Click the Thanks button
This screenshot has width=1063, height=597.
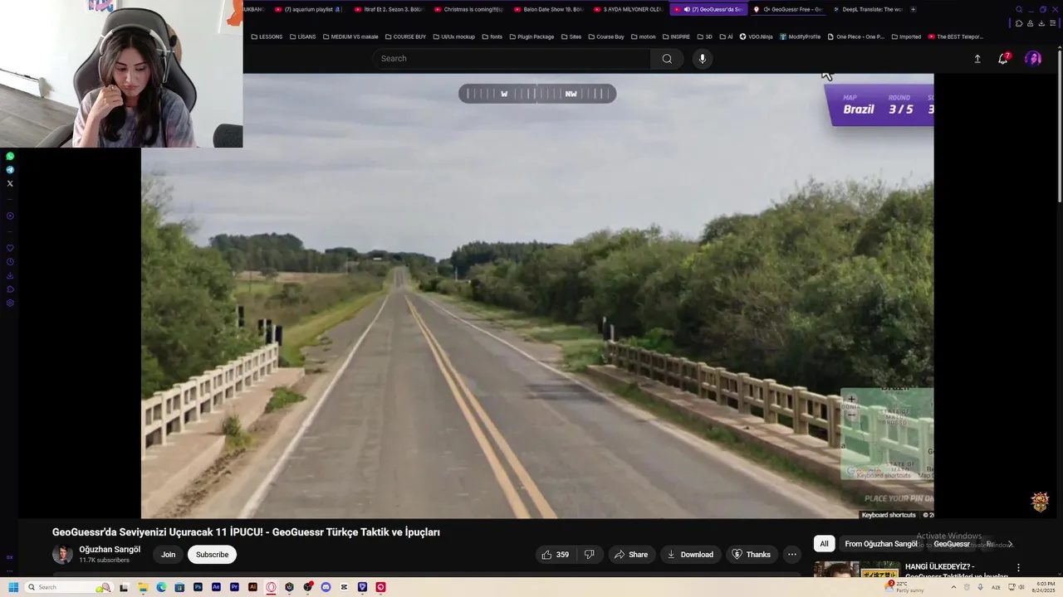click(x=752, y=555)
